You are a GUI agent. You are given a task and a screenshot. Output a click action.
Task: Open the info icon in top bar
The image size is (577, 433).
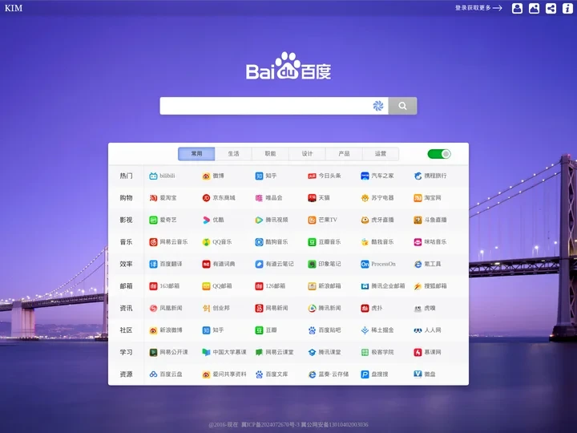click(x=567, y=8)
